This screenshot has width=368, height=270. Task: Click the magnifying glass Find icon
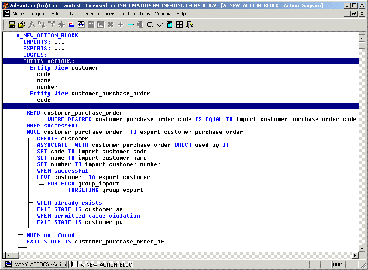coord(150,25)
